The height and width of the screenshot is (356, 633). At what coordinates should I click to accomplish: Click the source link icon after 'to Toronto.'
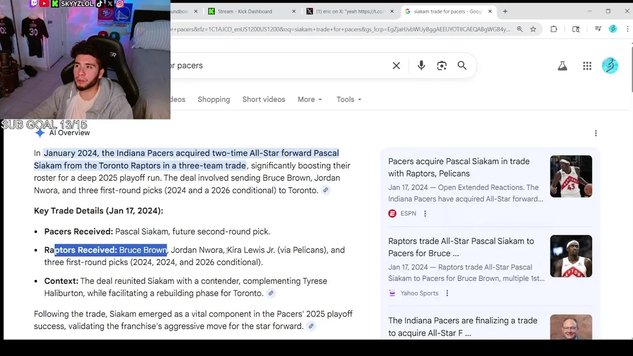(x=325, y=190)
